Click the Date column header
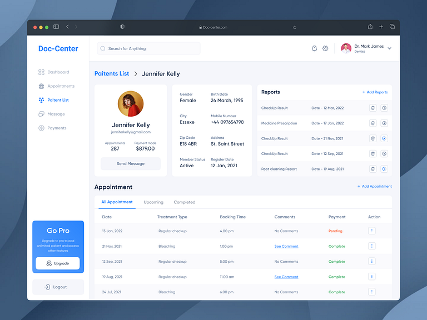The image size is (427, 320). [107, 217]
